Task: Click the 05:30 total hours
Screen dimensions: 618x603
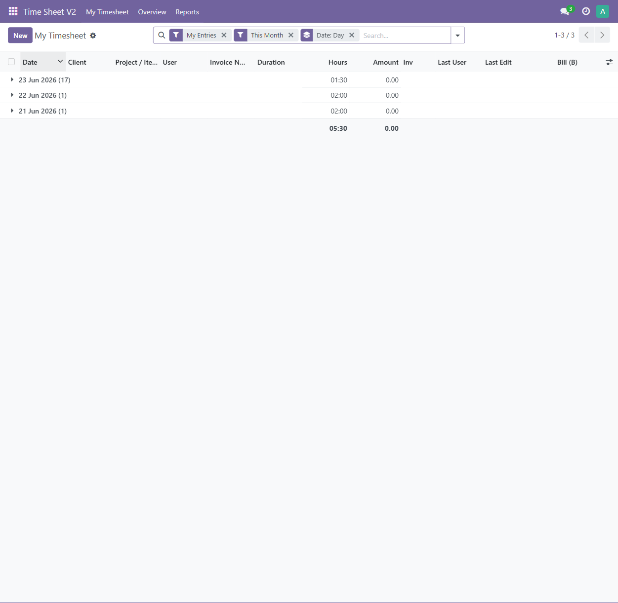Action: [338, 128]
